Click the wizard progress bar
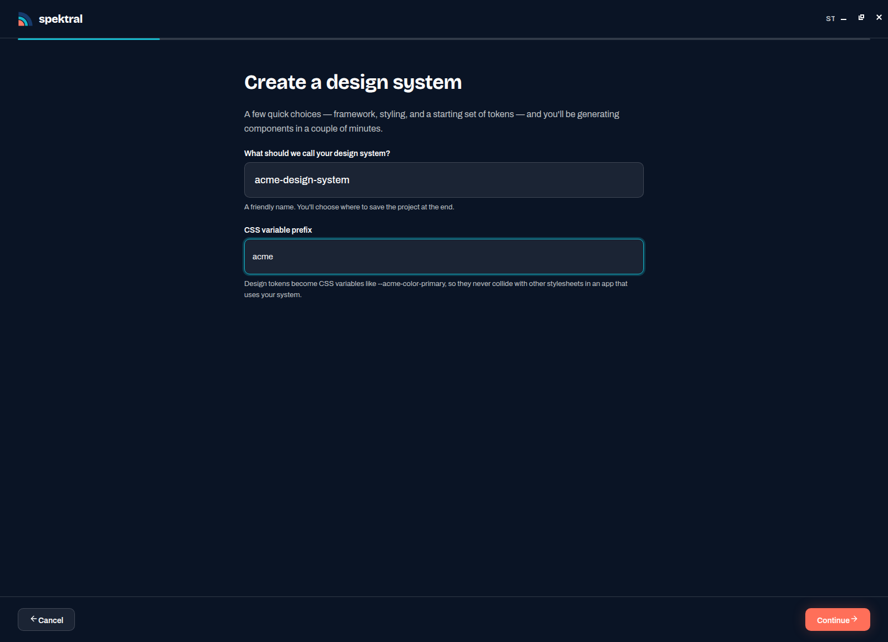Screen dimensions: 888x642 444,39
